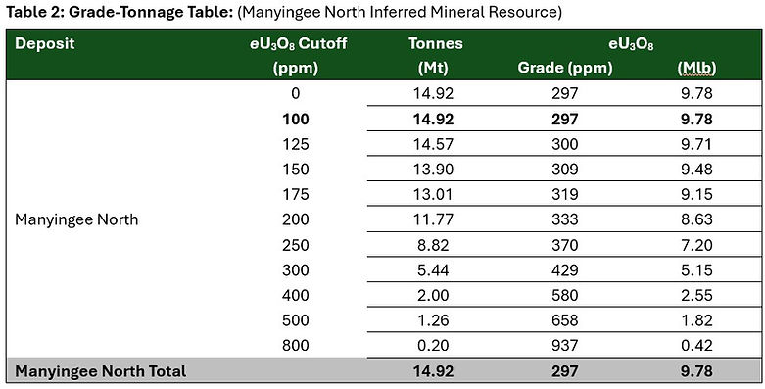Click Mlb value '8.63'

pyautogui.click(x=696, y=219)
